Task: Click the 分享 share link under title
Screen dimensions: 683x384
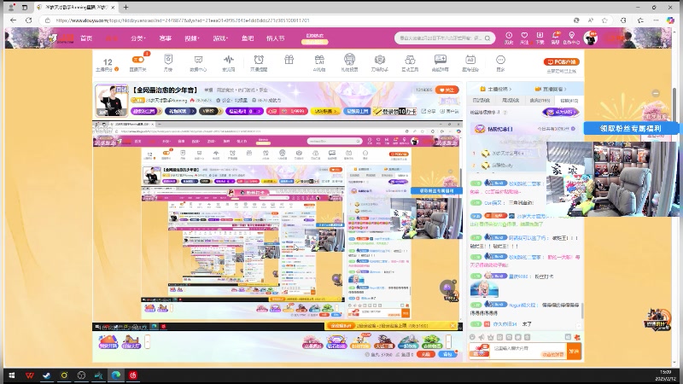Action: 429,112
